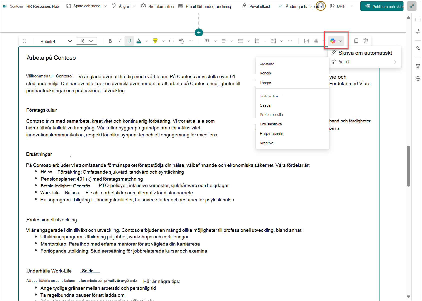Add a new section with the plus button

199,32
